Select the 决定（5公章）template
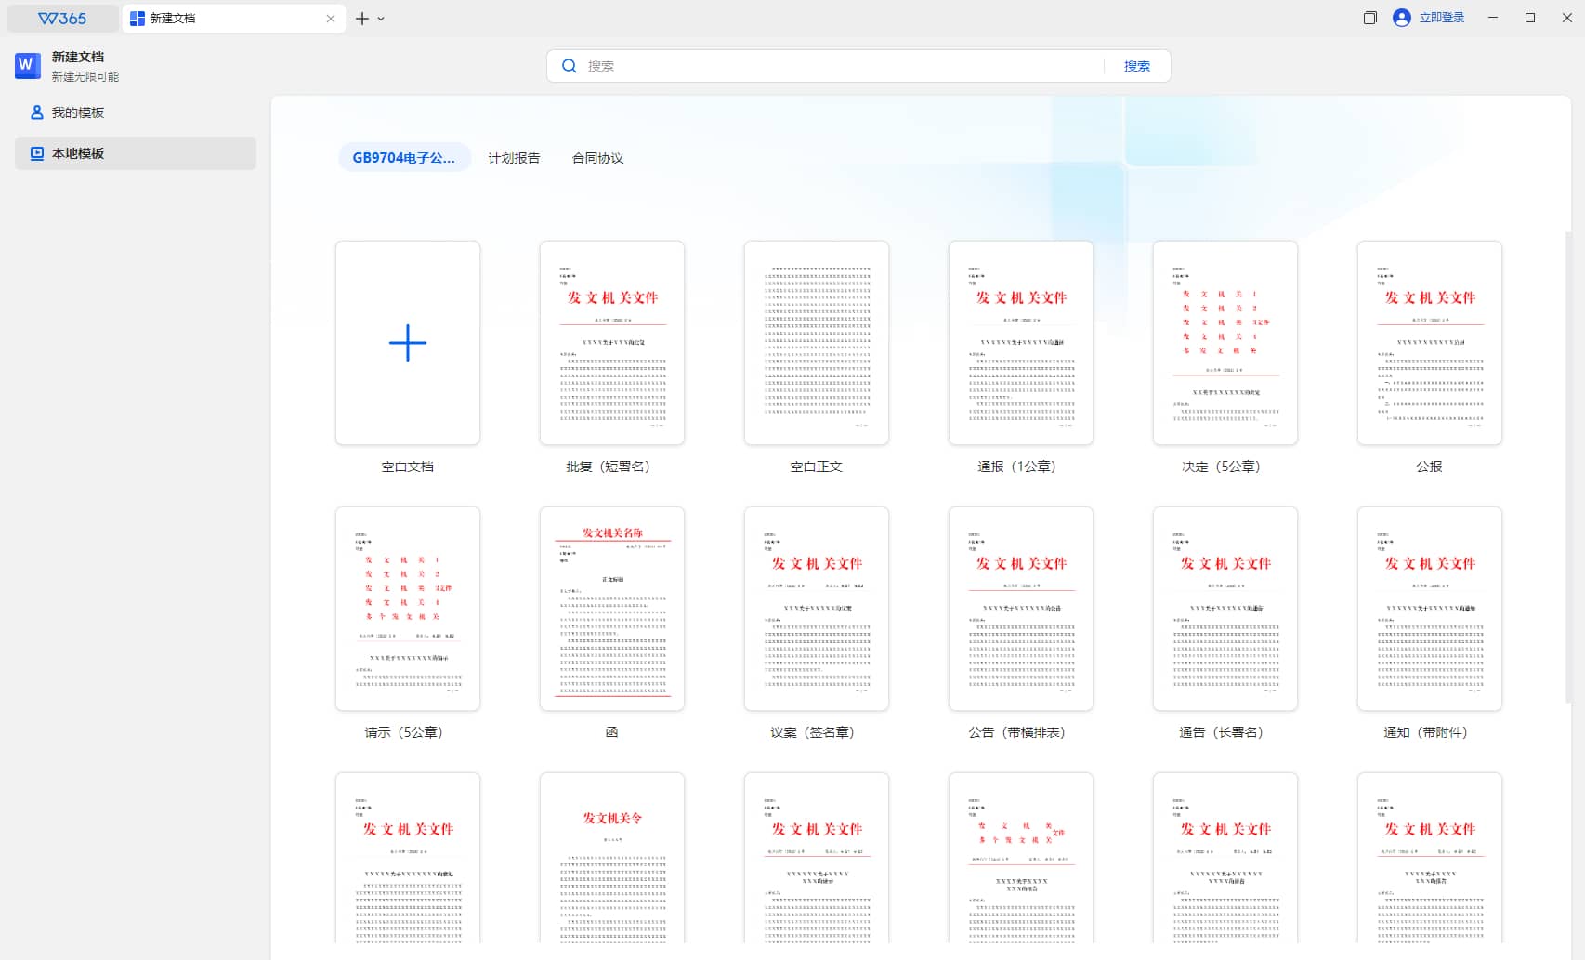 1225,343
